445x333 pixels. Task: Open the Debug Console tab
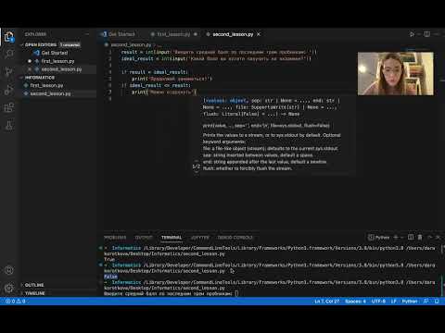tap(235, 238)
